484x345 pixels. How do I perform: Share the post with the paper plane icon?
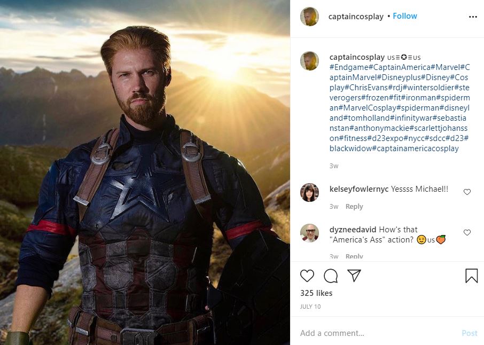354,276
